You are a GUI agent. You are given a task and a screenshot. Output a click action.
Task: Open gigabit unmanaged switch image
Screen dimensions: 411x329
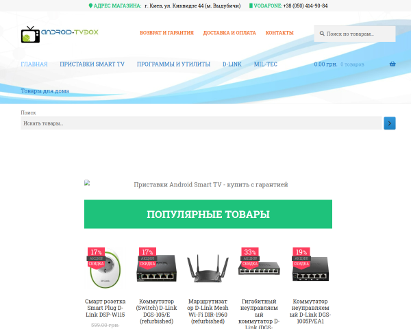point(259,267)
